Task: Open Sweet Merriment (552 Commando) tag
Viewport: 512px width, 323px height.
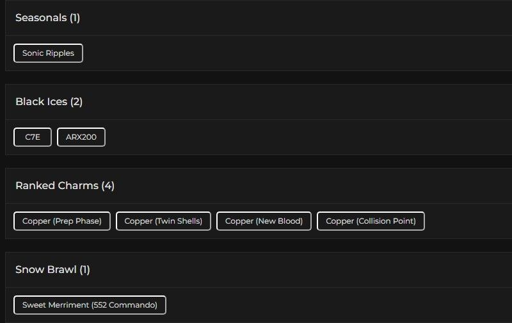Action: click(90, 305)
